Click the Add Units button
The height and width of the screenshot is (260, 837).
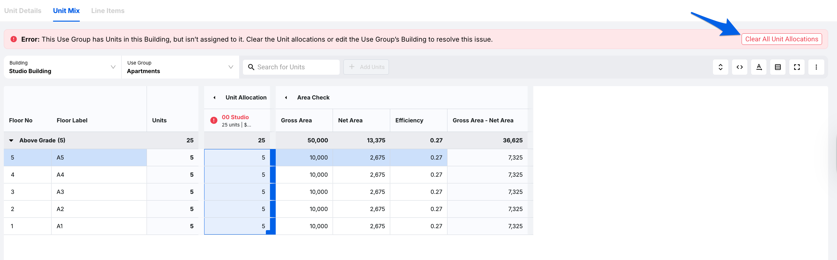click(x=366, y=67)
